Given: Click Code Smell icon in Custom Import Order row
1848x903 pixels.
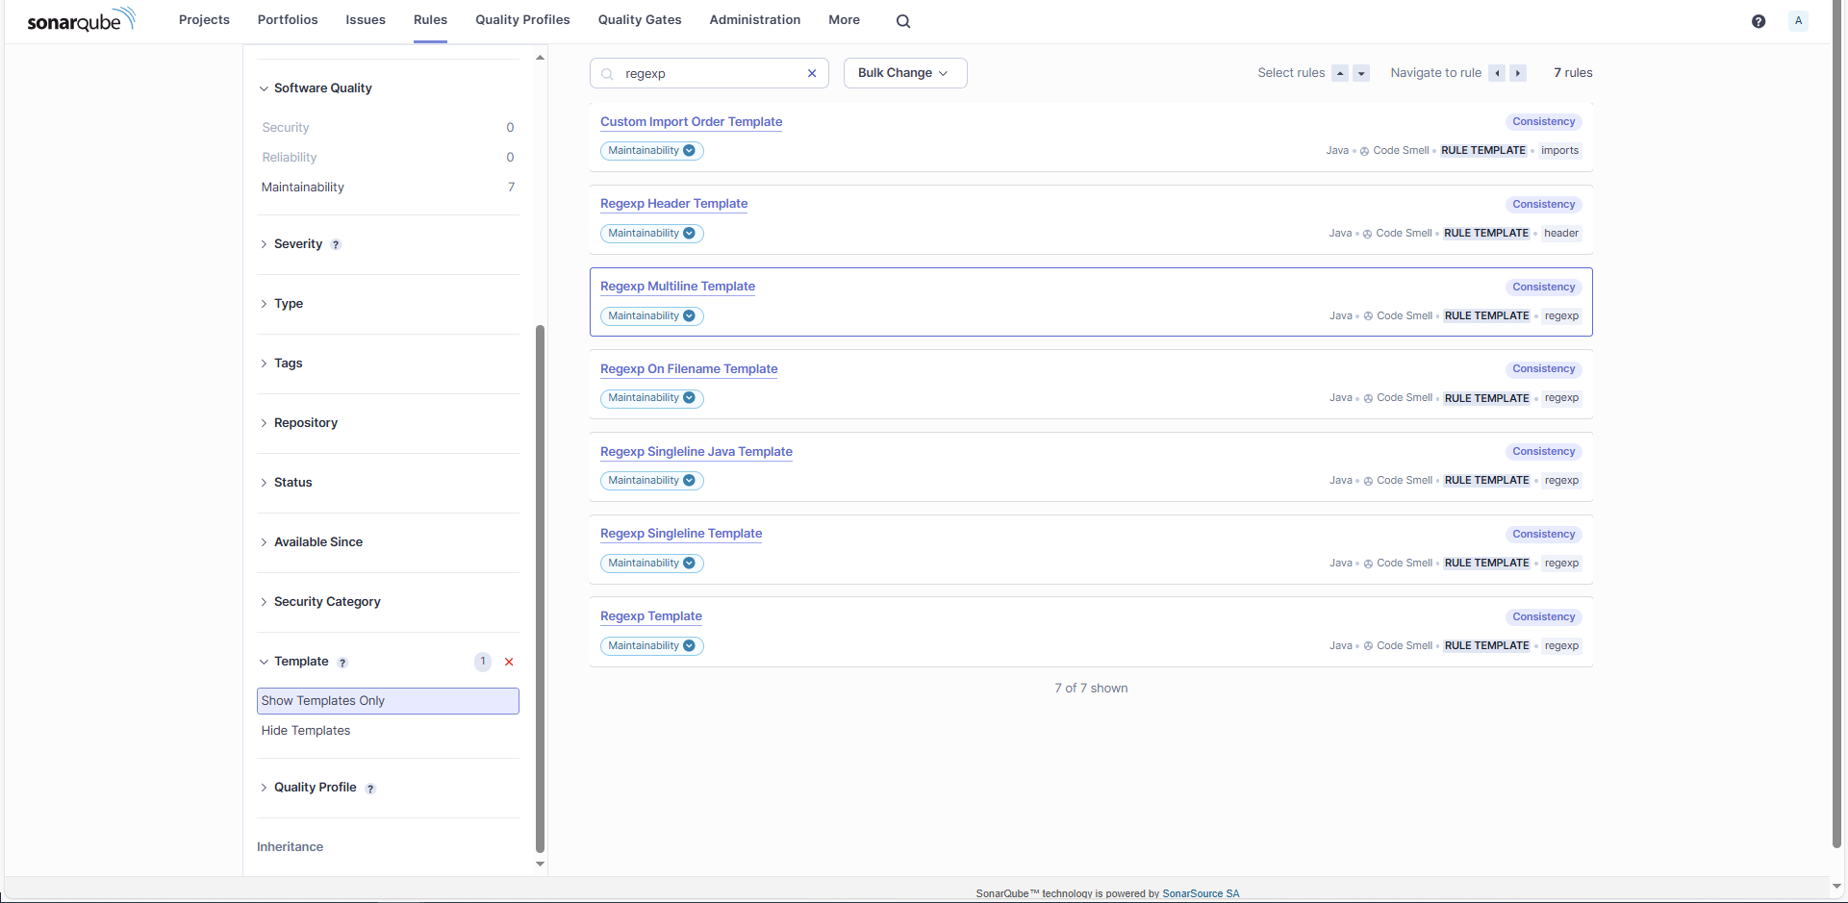Looking at the screenshot, I should (x=1364, y=151).
